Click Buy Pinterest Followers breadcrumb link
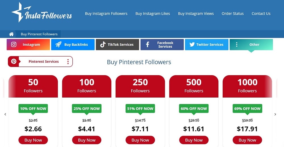 click(39, 34)
